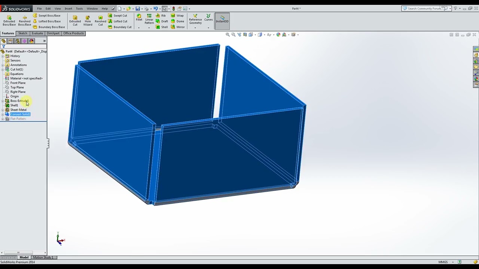Click the Zoom to Area icon
This screenshot has width=479, height=269.
point(234,35)
